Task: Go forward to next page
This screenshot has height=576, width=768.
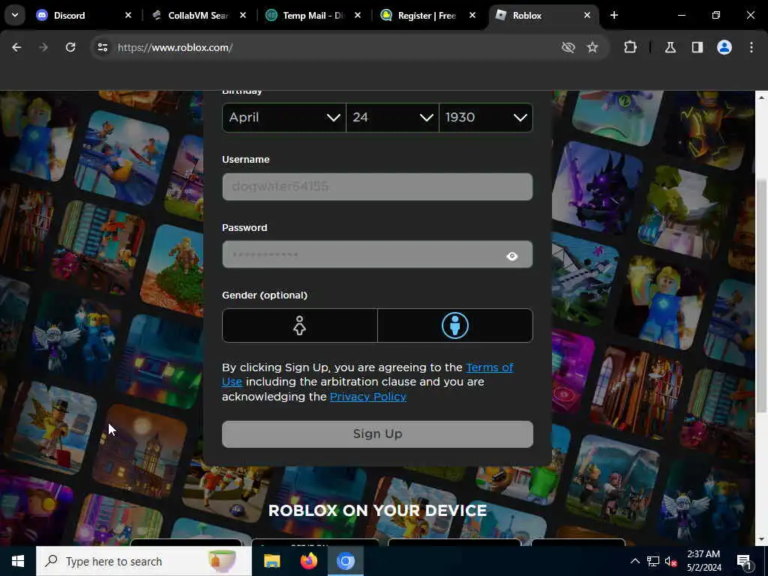Action: (43, 47)
